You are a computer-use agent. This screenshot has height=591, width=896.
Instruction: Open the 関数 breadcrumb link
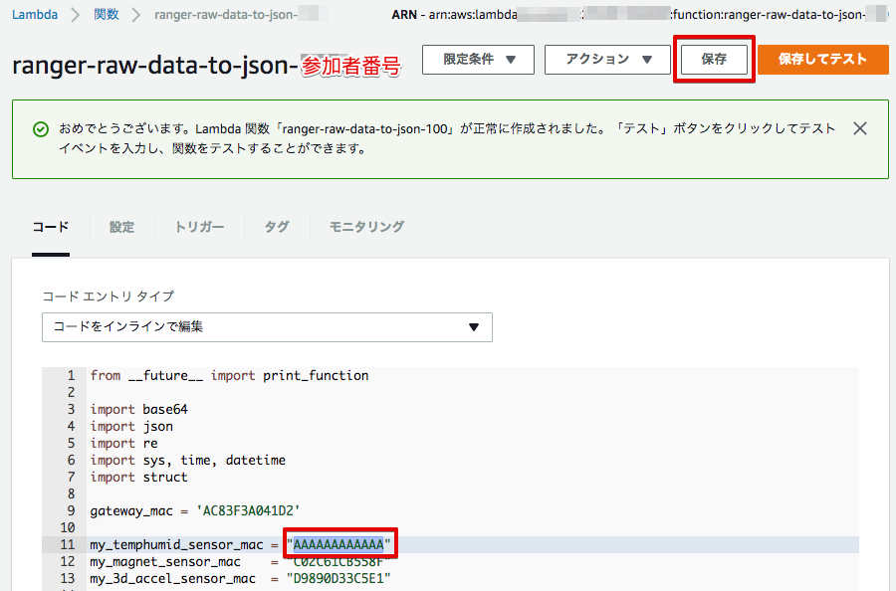pos(107,14)
